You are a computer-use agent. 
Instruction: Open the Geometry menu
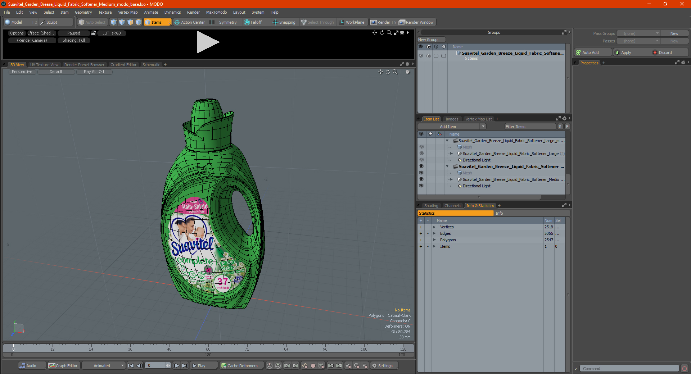(83, 12)
